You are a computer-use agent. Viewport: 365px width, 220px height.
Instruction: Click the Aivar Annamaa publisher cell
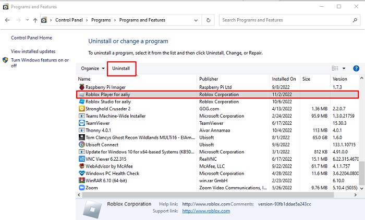click(x=215, y=131)
